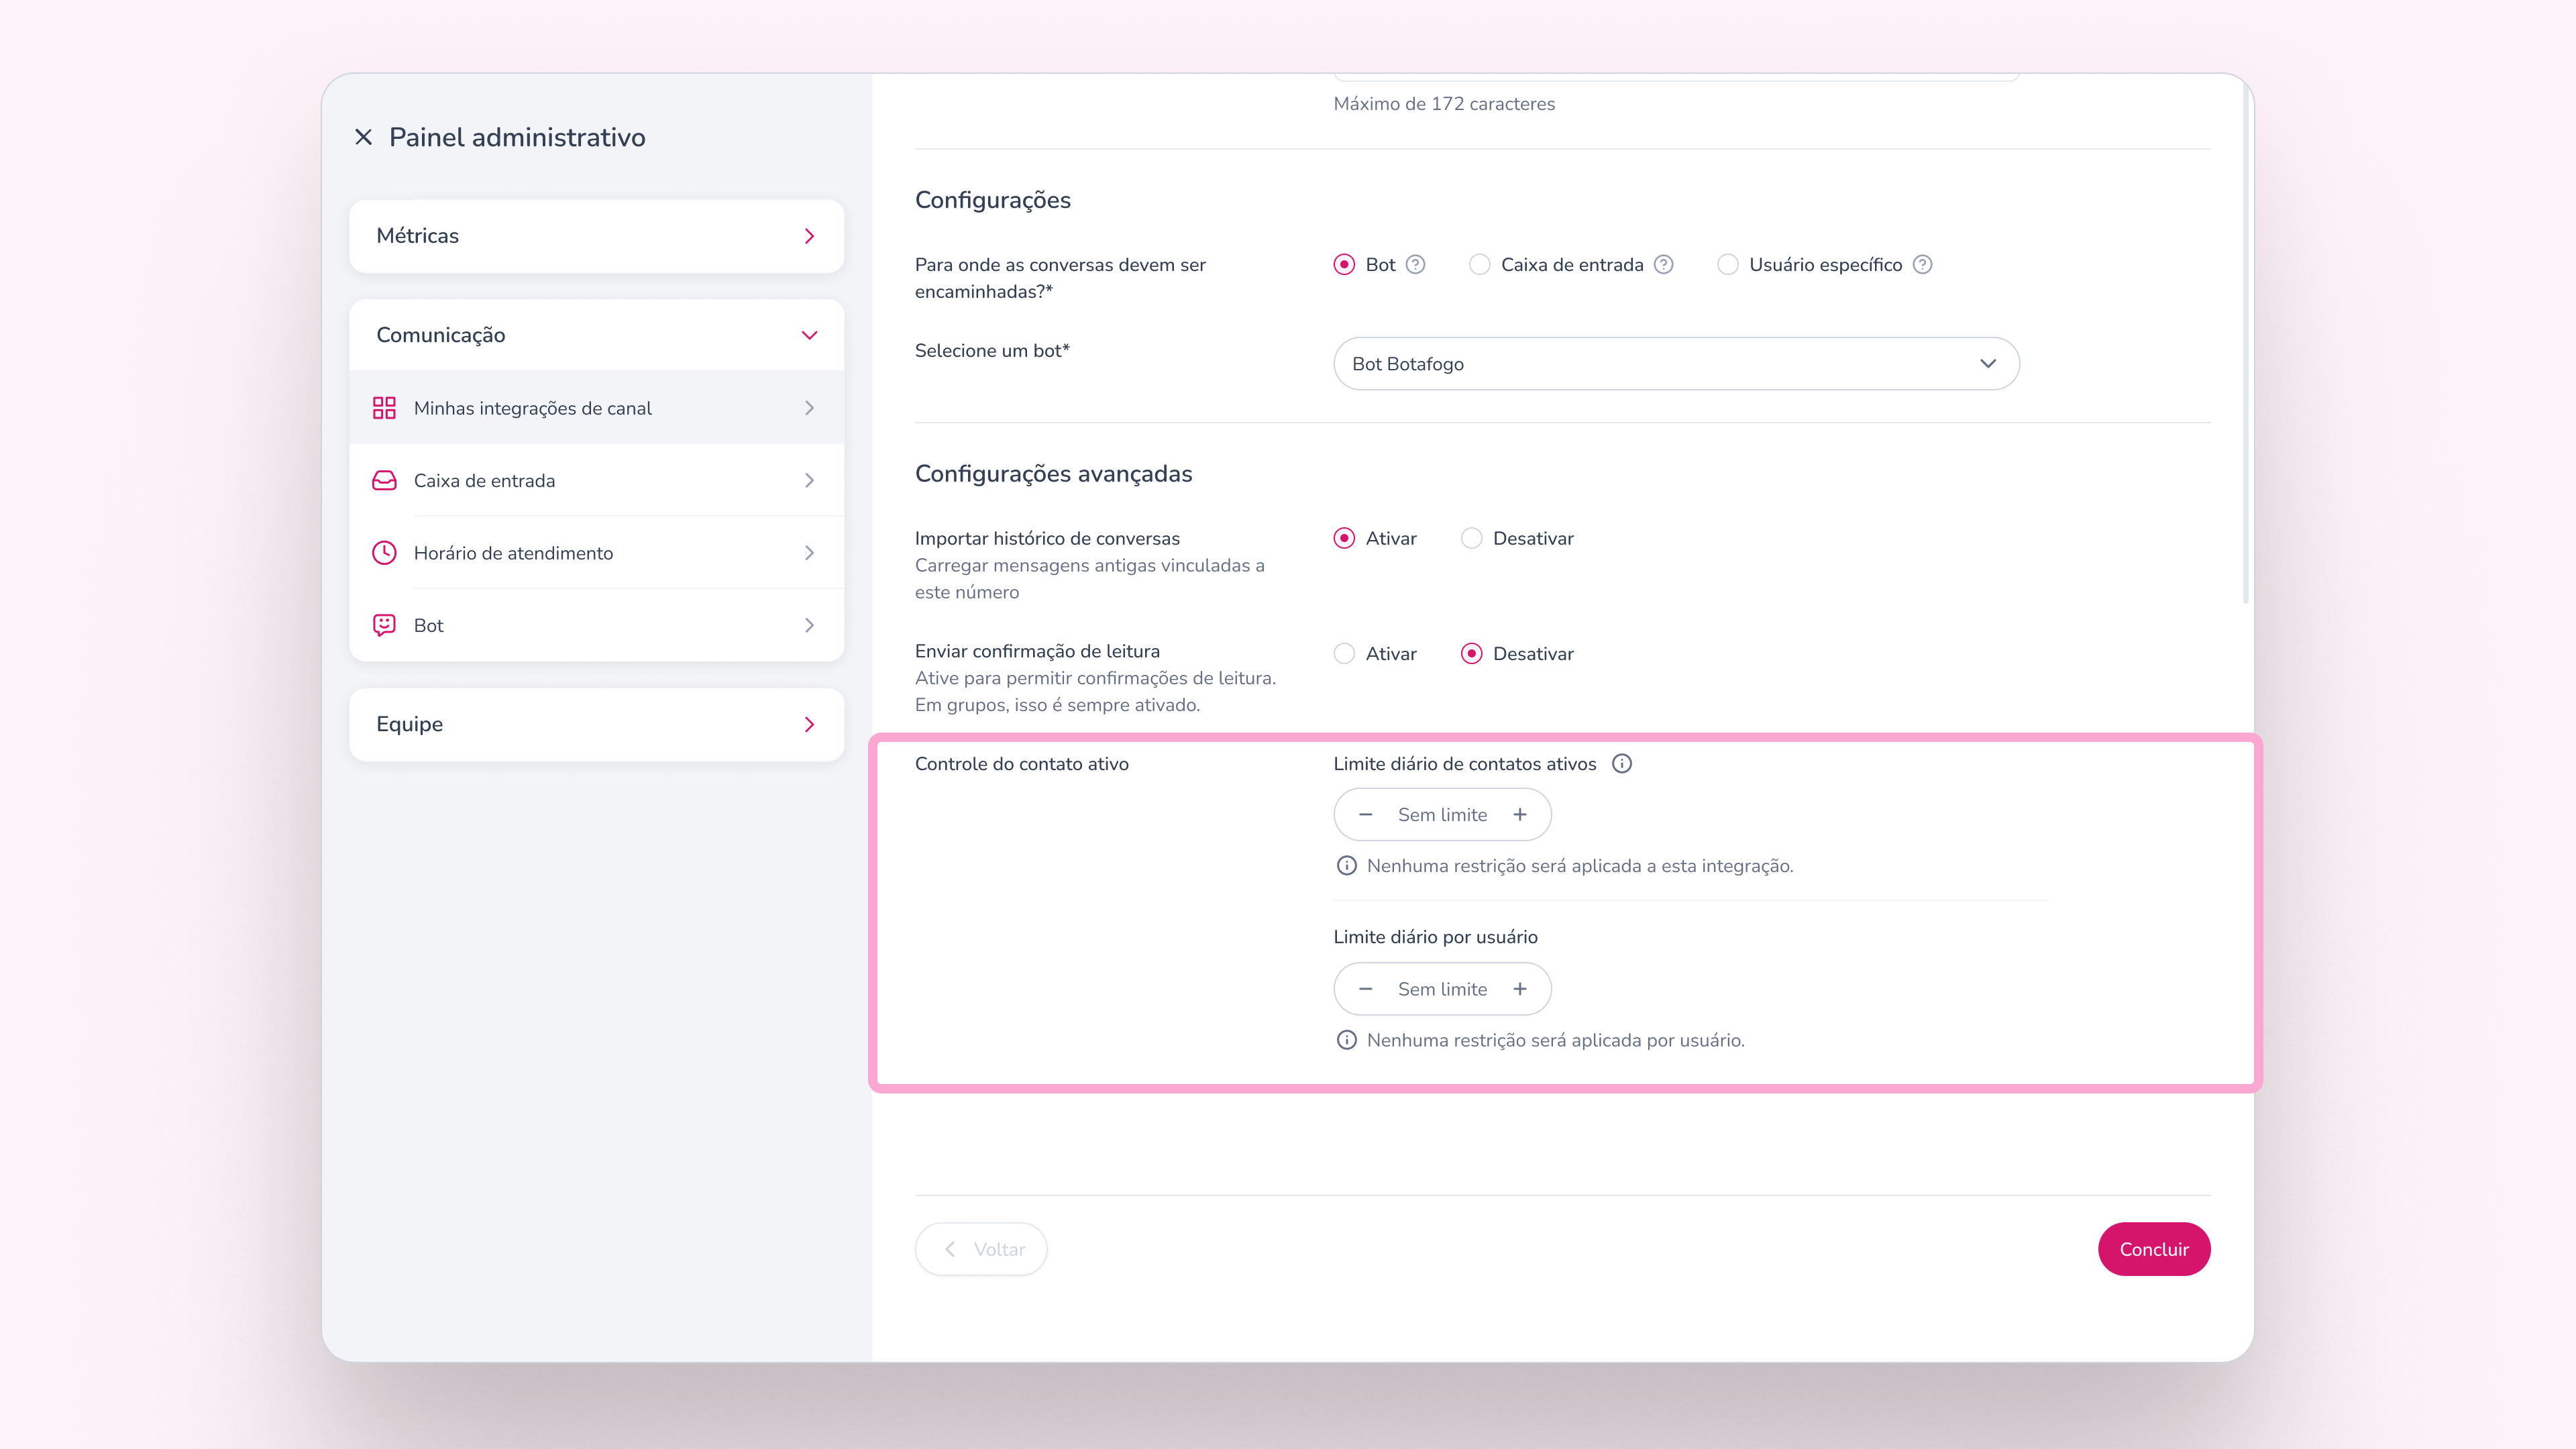The height and width of the screenshot is (1449, 2576).
Task: Click the Voltar button
Action: click(x=981, y=1249)
